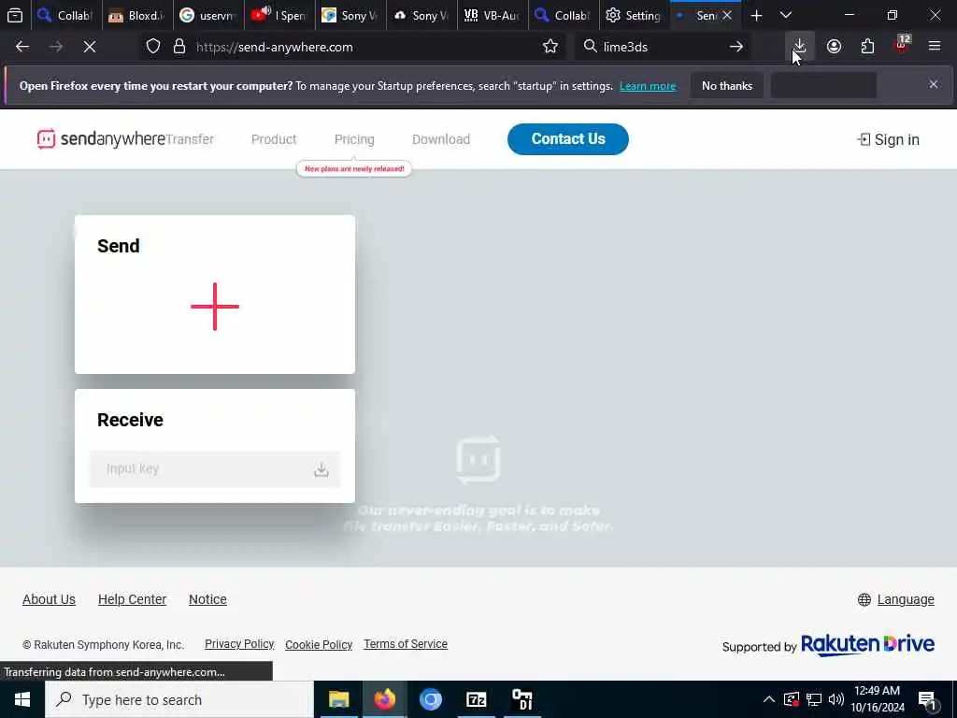Submit search with the go arrow
This screenshot has width=957, height=718.
pos(736,47)
